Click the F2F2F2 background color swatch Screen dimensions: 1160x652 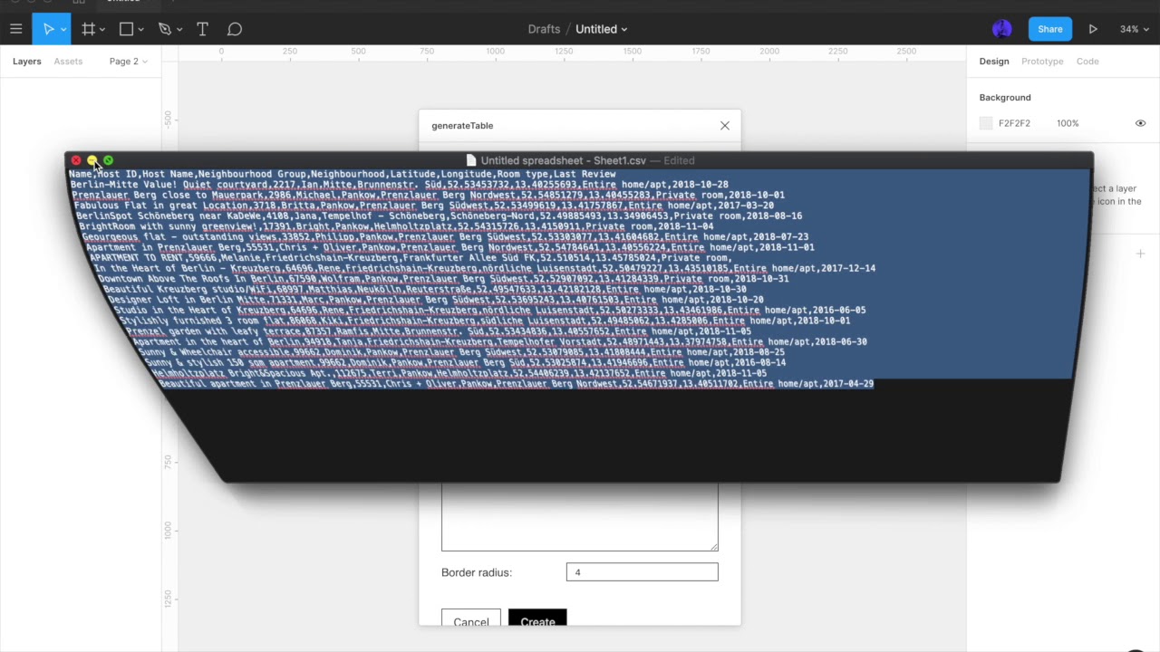[986, 123]
